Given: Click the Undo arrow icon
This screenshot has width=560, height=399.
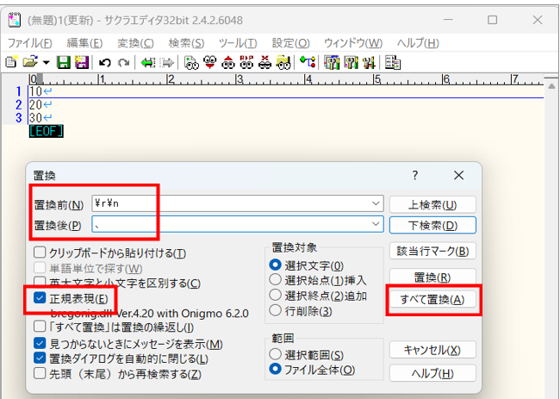Looking at the screenshot, I should click(105, 62).
